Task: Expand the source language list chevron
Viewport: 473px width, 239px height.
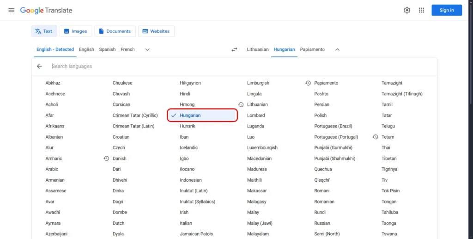Action: click(147, 49)
